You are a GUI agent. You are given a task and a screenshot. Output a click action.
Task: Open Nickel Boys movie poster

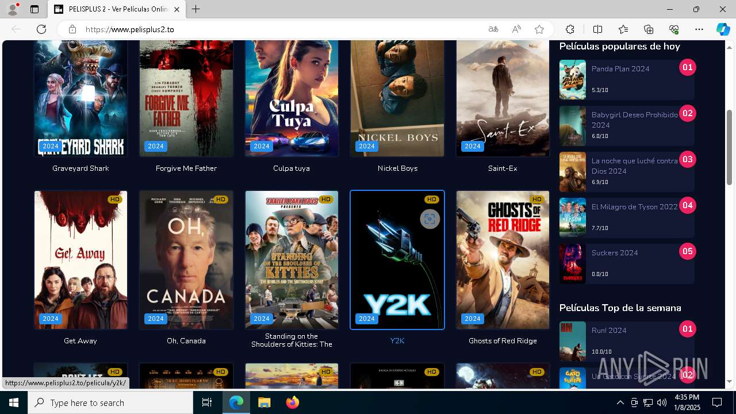397,98
